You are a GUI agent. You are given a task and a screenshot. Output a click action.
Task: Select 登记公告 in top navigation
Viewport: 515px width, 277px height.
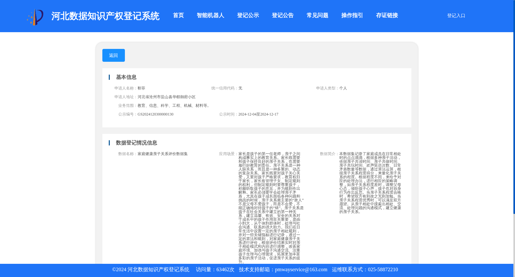[283, 15]
